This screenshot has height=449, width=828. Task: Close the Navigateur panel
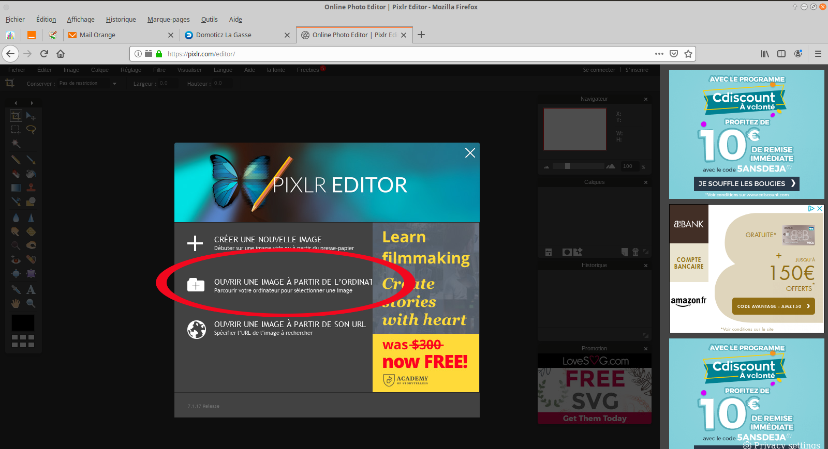point(646,99)
